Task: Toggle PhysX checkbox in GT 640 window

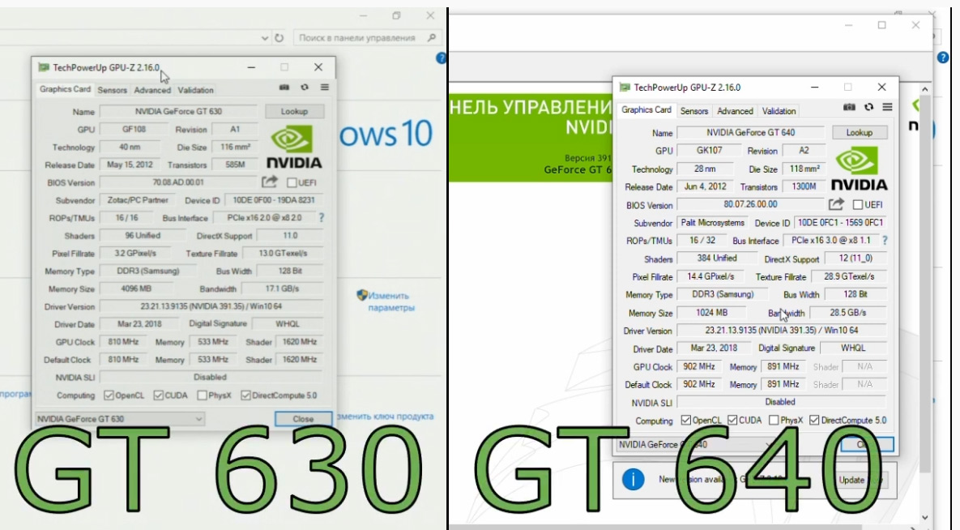Action: (774, 421)
